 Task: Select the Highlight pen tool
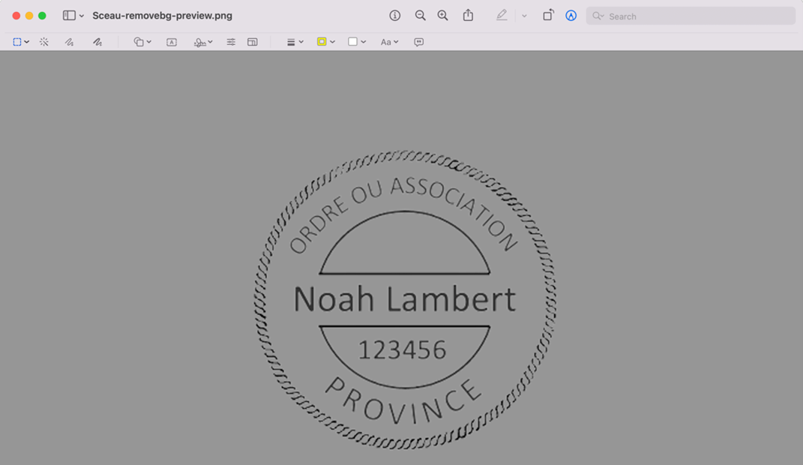(502, 15)
